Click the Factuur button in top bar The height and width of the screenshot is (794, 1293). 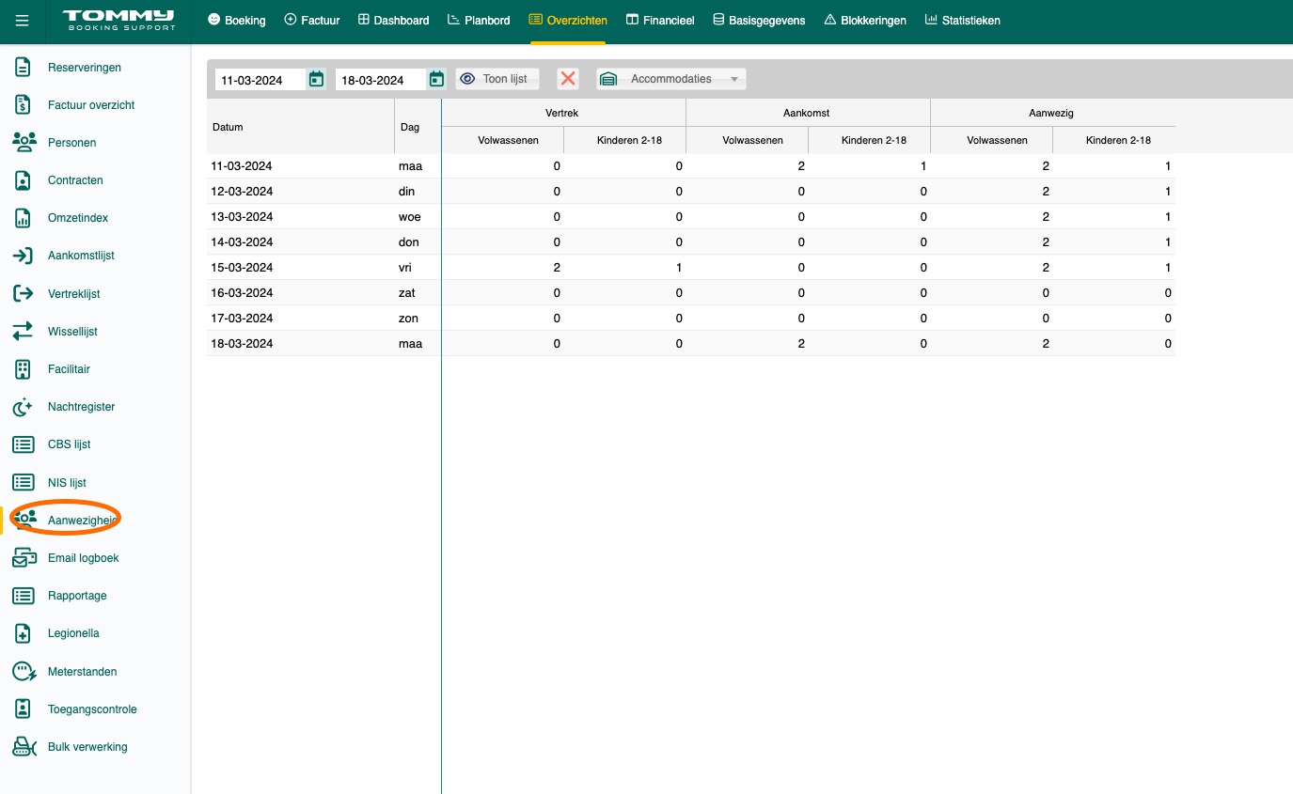point(311,20)
